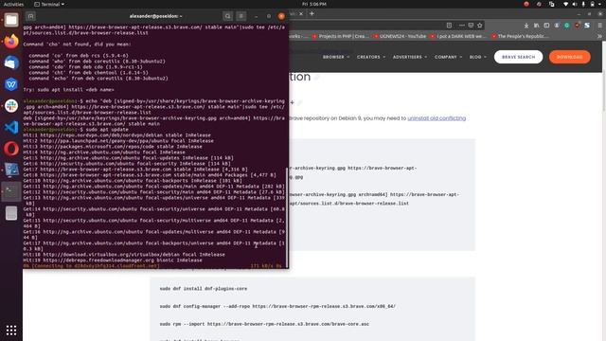Expand the Browser menu on Brave site

tap(336, 57)
